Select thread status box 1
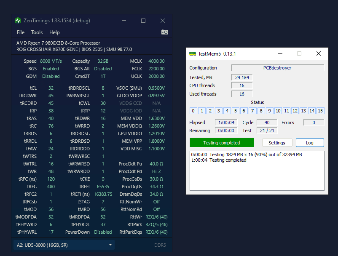Image resolution: width=338 pixels, height=256 pixels. click(x=202, y=111)
